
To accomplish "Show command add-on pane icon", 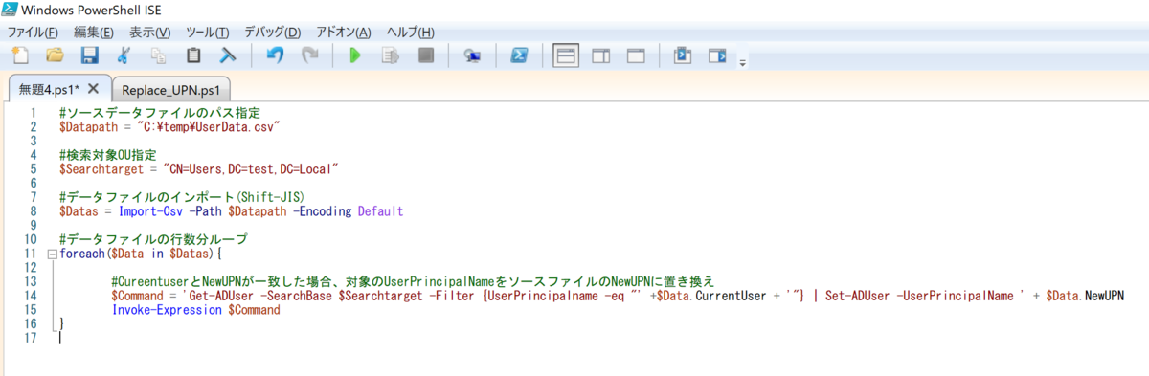I will pyautogui.click(x=716, y=55).
